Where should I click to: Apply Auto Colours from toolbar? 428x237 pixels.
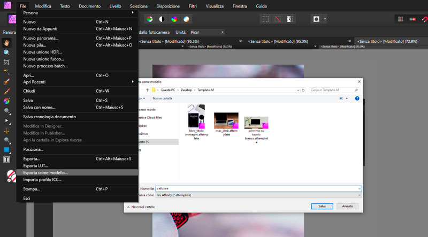point(174,19)
